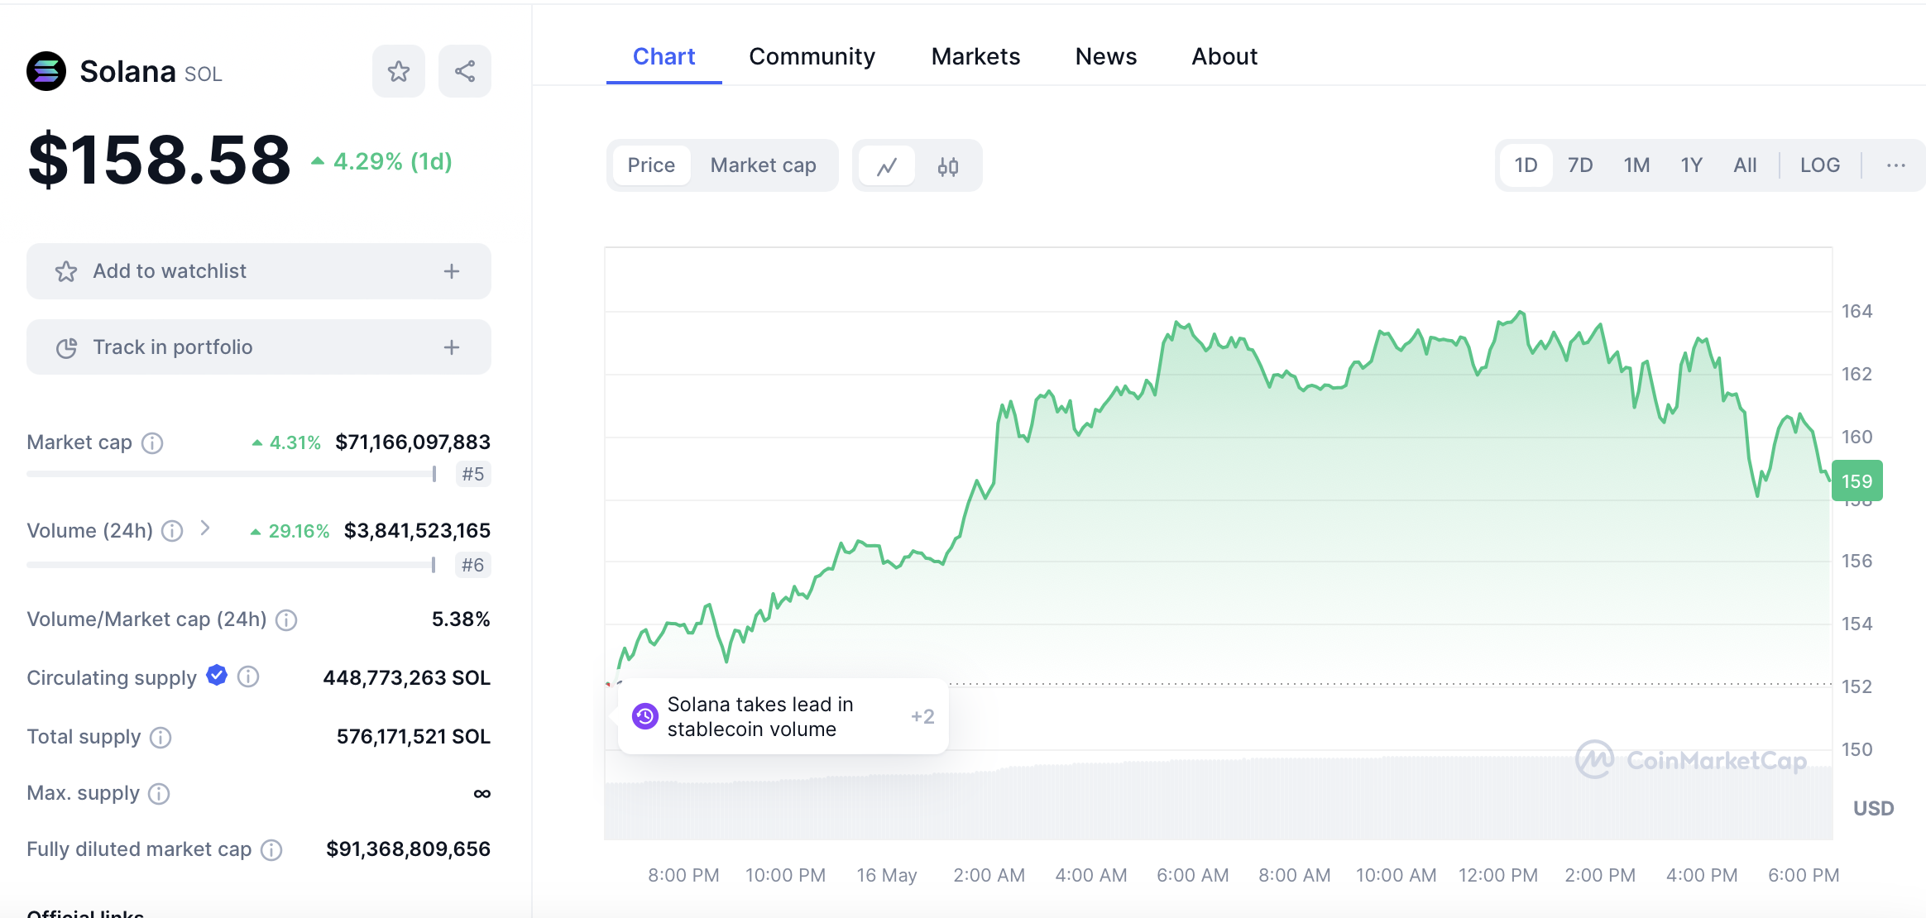This screenshot has height=918, width=1926.
Task: Click Fully diluted market cap info icon
Action: click(x=271, y=850)
